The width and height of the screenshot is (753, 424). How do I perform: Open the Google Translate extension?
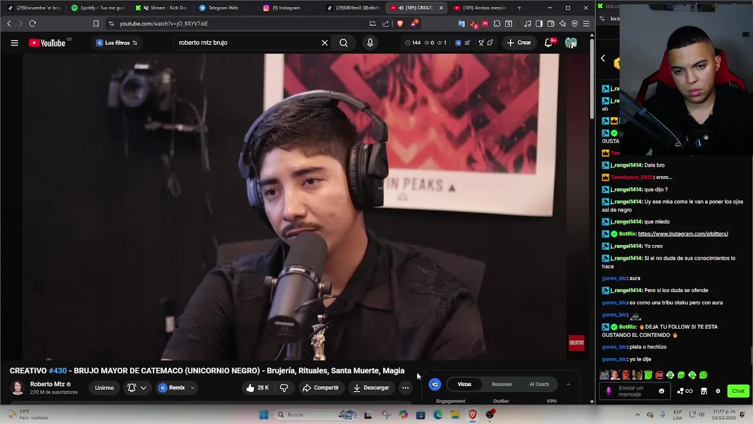click(462, 24)
